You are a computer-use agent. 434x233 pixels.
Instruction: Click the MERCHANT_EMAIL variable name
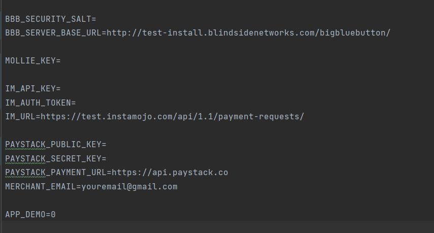tap(41, 187)
